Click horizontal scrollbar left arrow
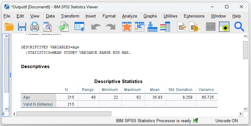The height and width of the screenshot is (126, 251). pyautogui.click(x=14, y=114)
